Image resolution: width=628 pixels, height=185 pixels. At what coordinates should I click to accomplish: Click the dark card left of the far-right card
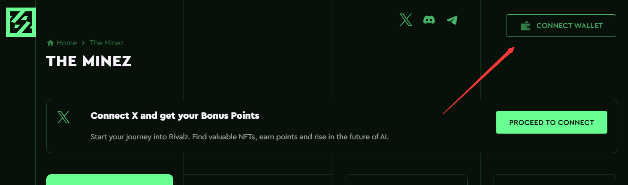click(406, 180)
